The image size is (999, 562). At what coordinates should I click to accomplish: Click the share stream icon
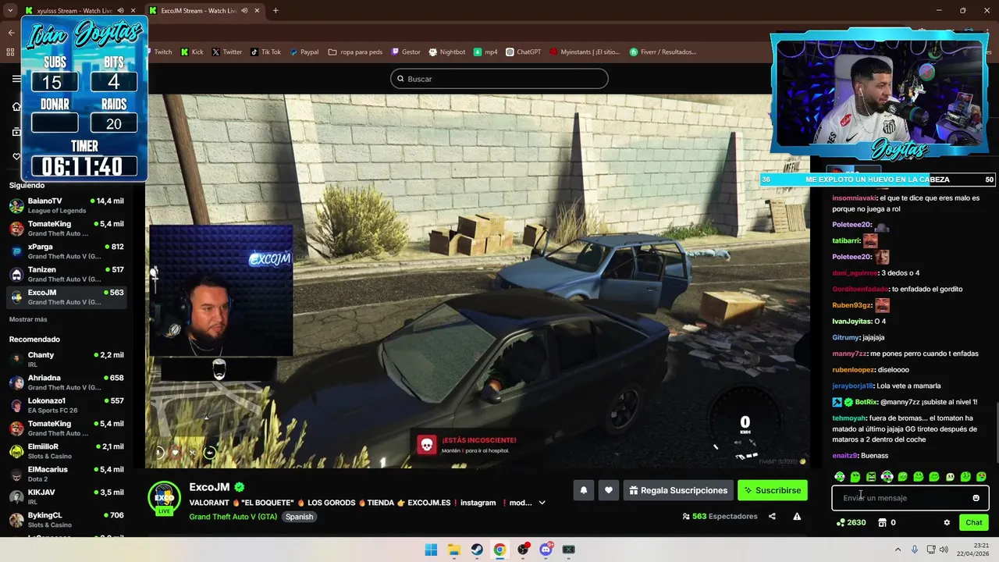pyautogui.click(x=772, y=516)
